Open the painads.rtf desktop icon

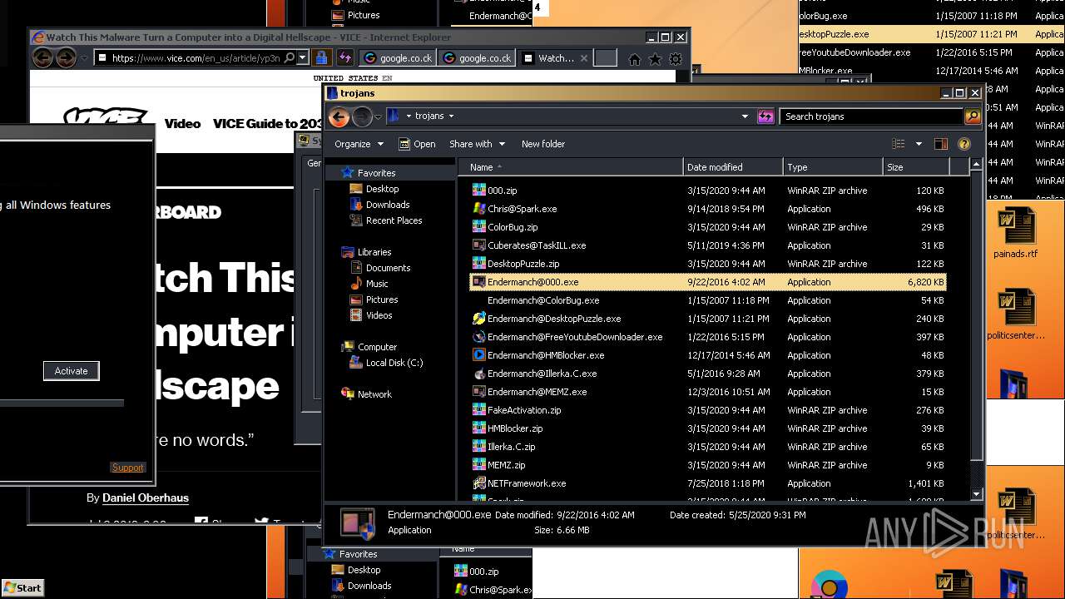[1015, 233]
